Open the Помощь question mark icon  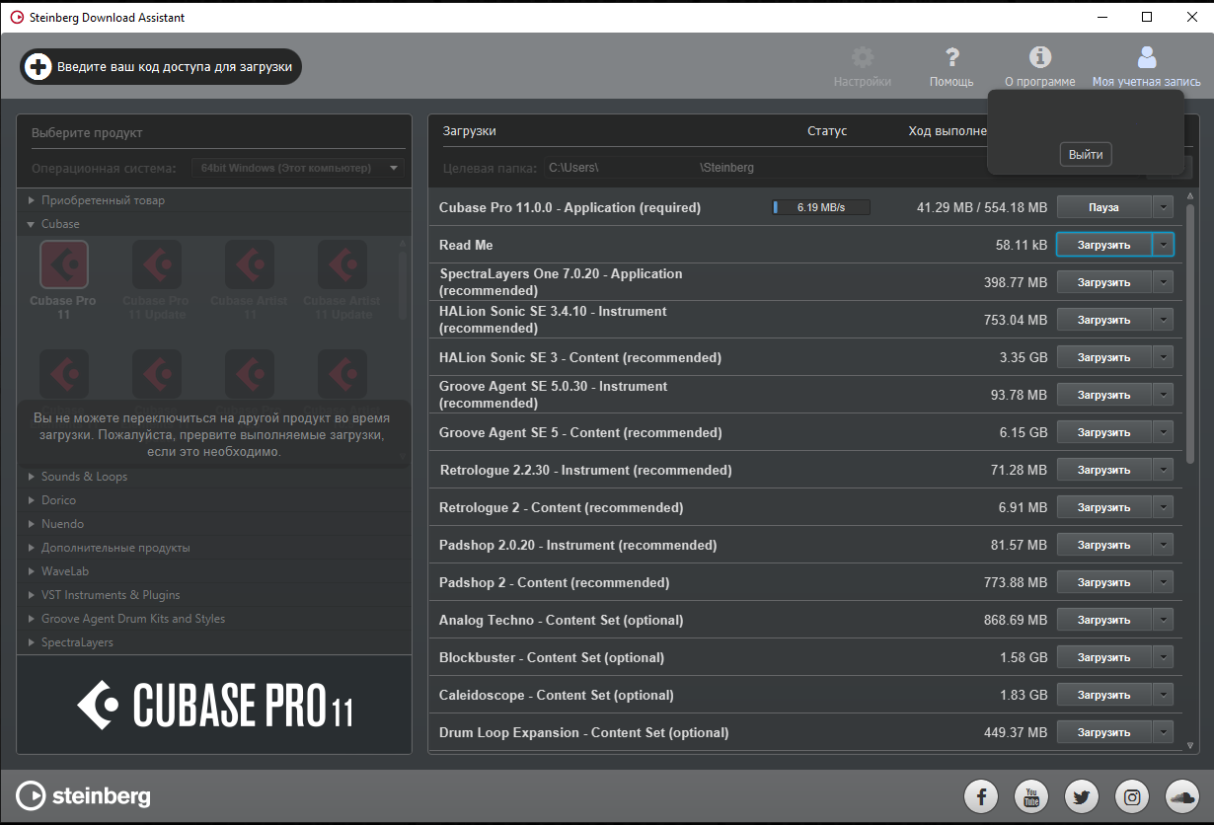[951, 57]
